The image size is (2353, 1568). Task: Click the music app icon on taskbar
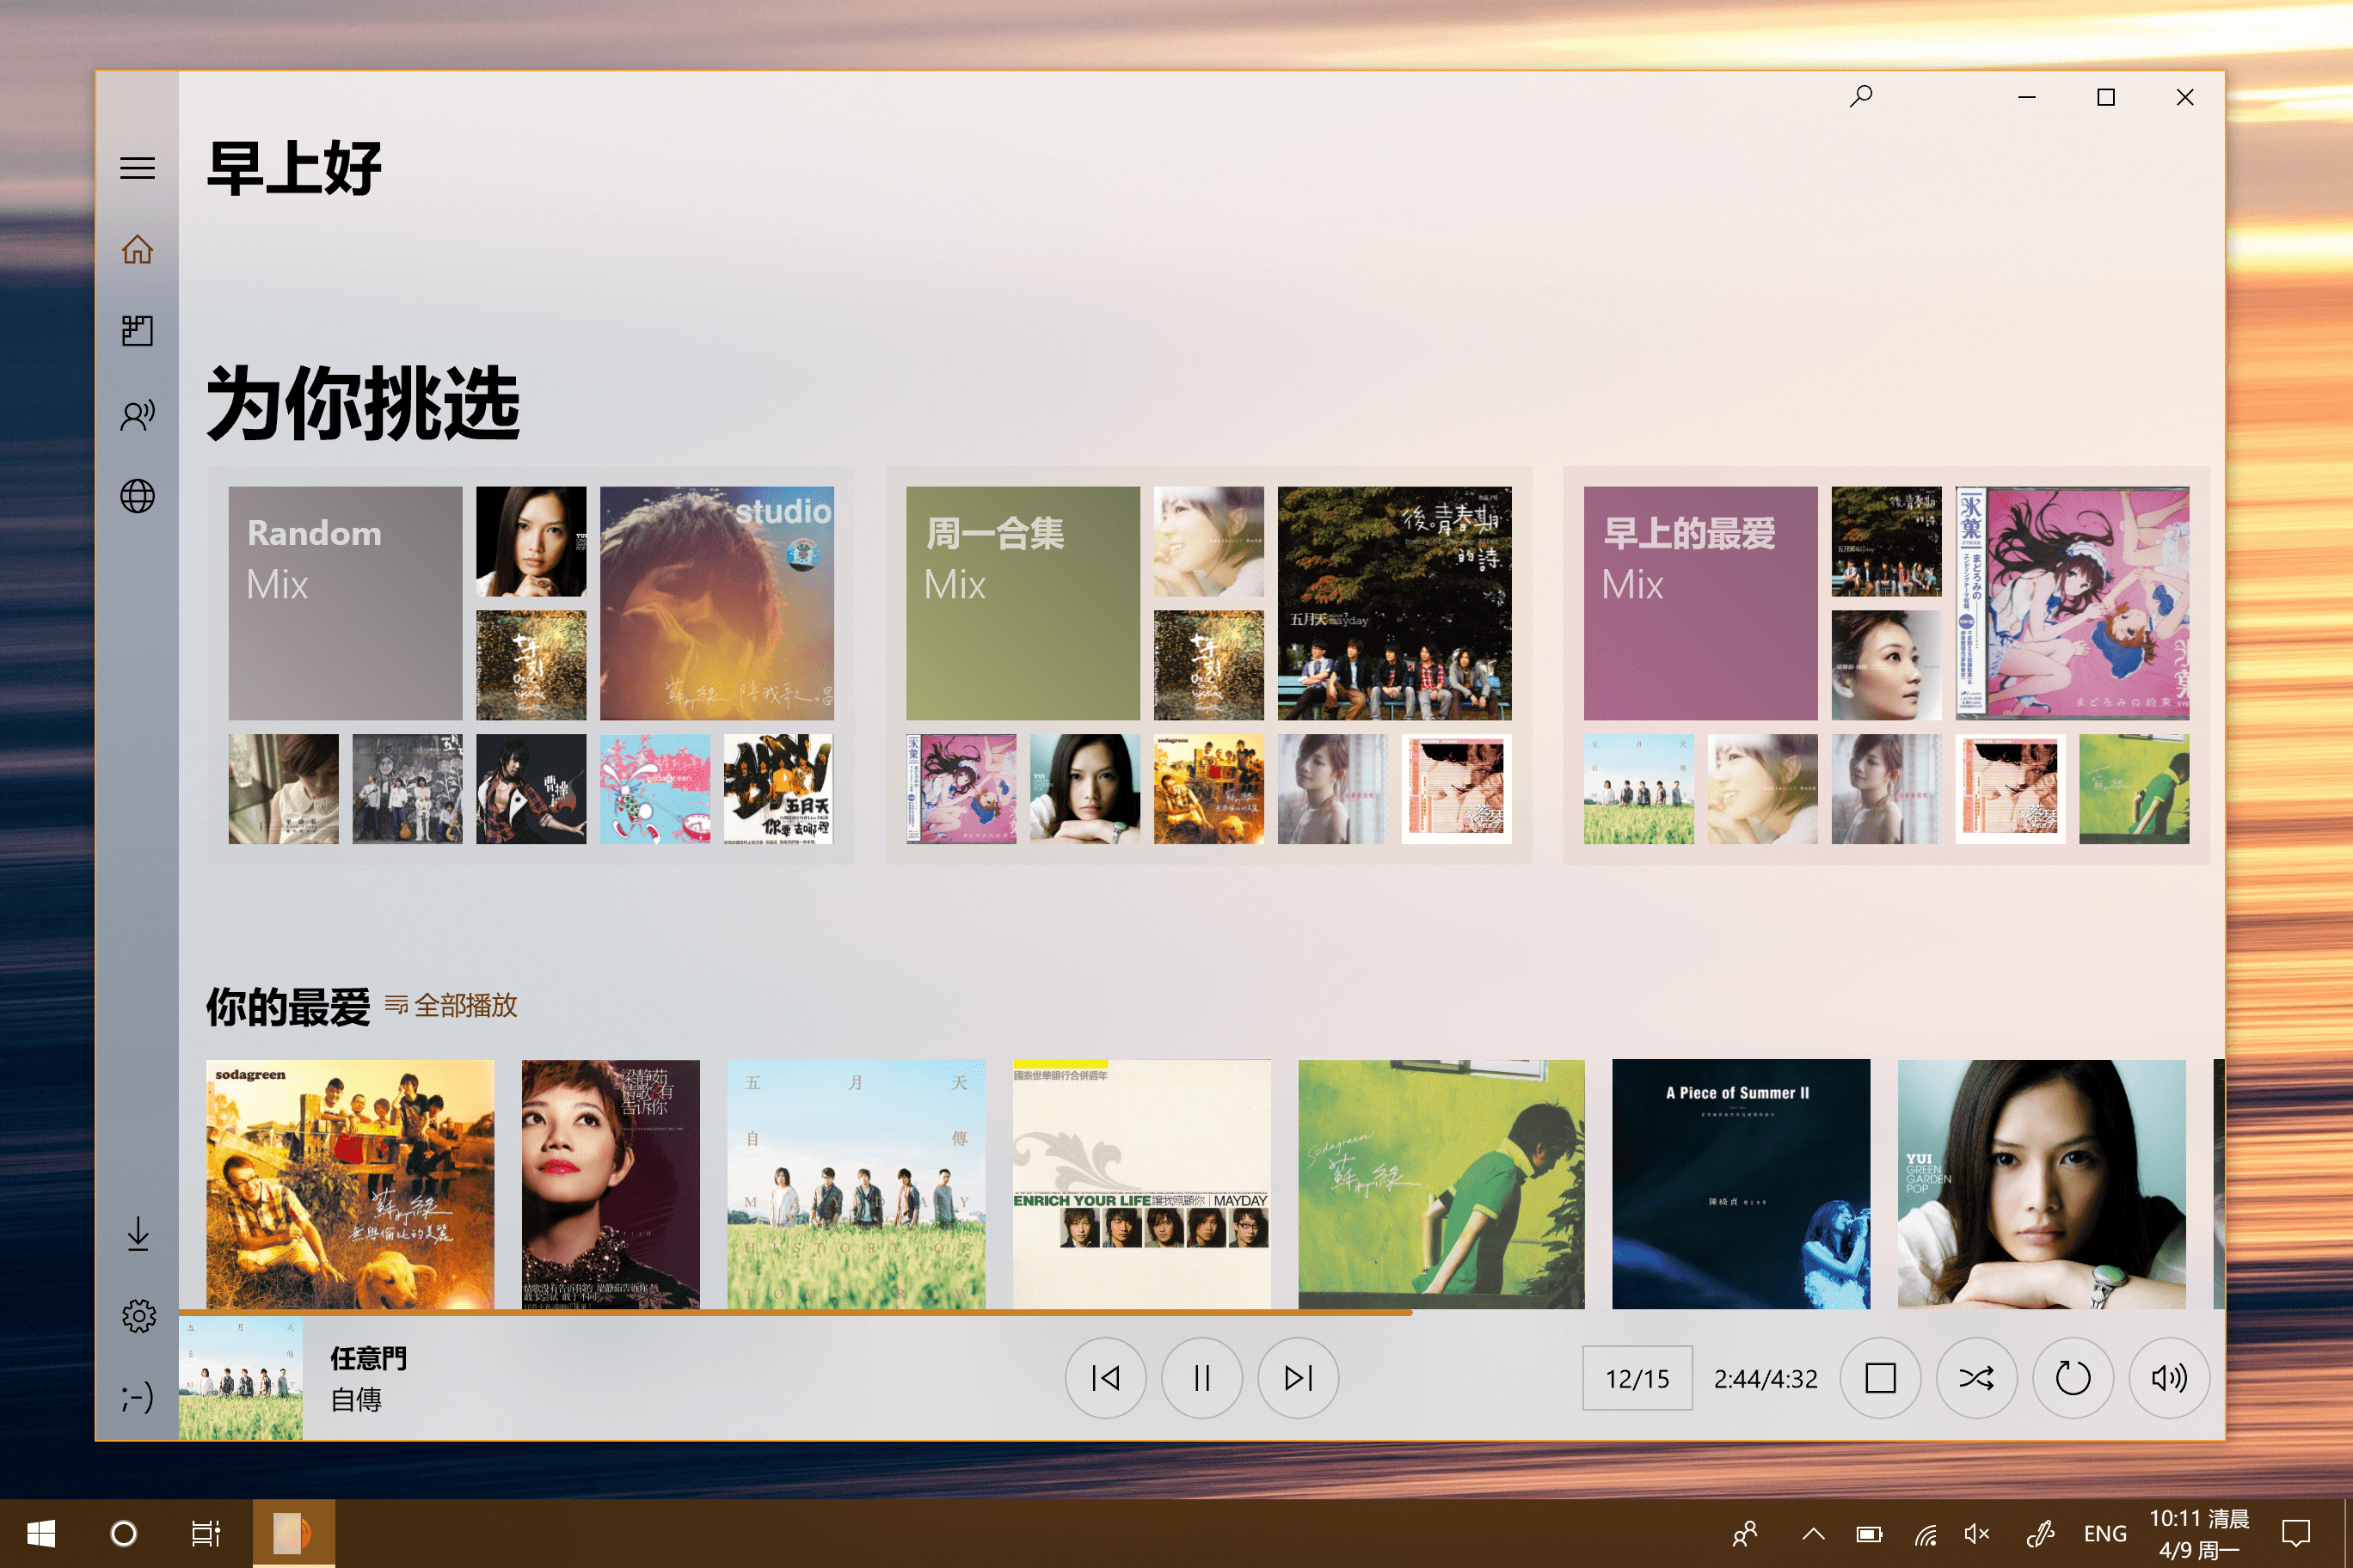click(x=293, y=1533)
